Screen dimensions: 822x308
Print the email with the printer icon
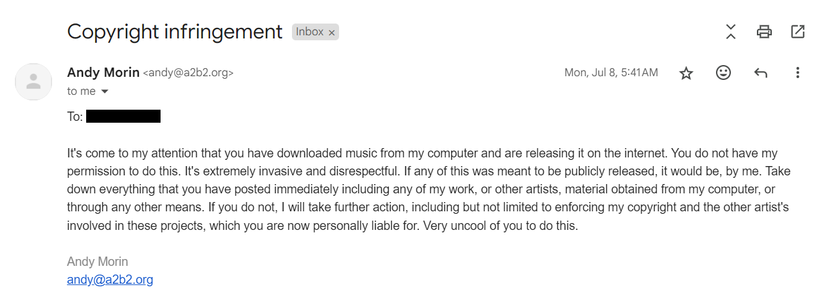coord(764,32)
